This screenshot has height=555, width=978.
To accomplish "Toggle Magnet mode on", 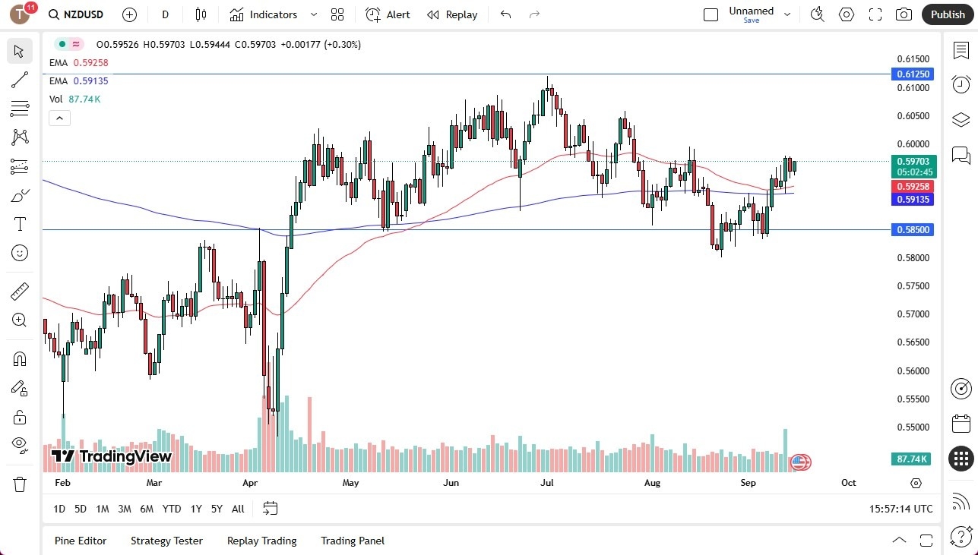I will (19, 358).
